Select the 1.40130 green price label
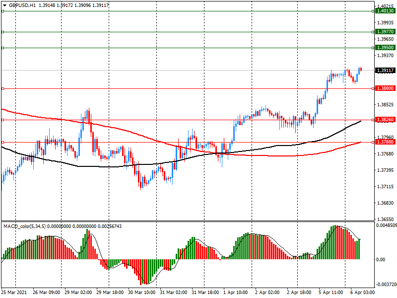 (x=385, y=11)
